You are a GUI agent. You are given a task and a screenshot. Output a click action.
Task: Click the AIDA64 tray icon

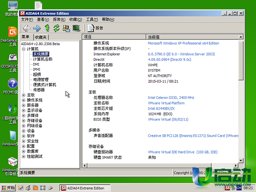(x=227, y=188)
